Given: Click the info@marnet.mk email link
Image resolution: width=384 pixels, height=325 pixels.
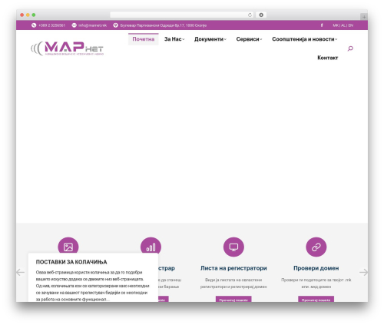Looking at the screenshot, I should 92,25.
